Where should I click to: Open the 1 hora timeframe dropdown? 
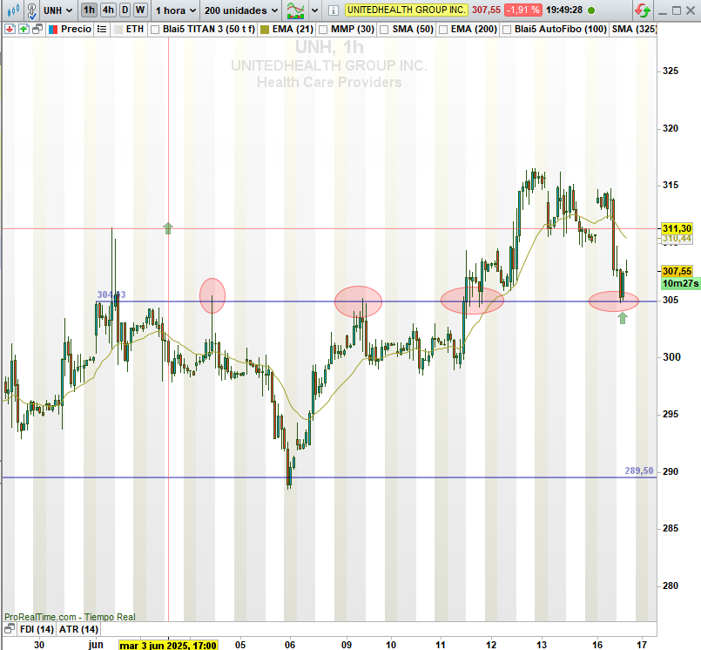pyautogui.click(x=176, y=10)
